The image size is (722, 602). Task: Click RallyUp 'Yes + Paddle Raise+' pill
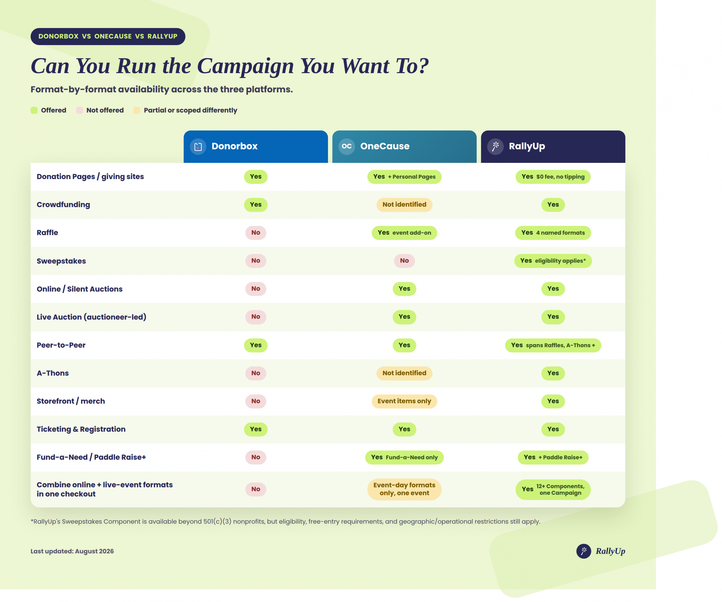(x=553, y=457)
